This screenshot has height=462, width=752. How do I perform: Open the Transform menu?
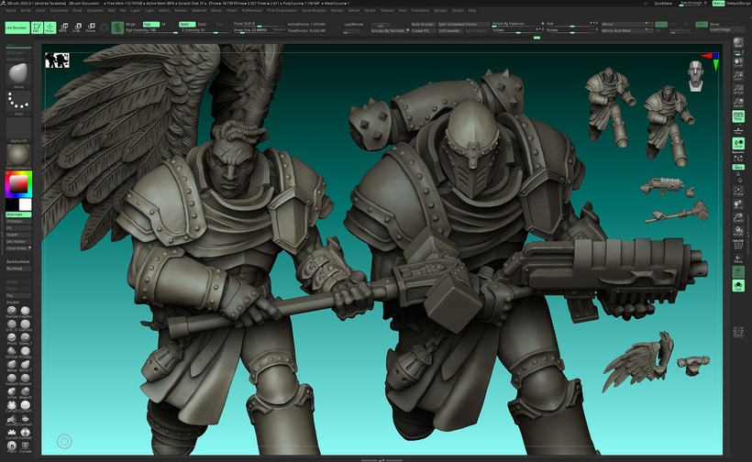[420, 10]
